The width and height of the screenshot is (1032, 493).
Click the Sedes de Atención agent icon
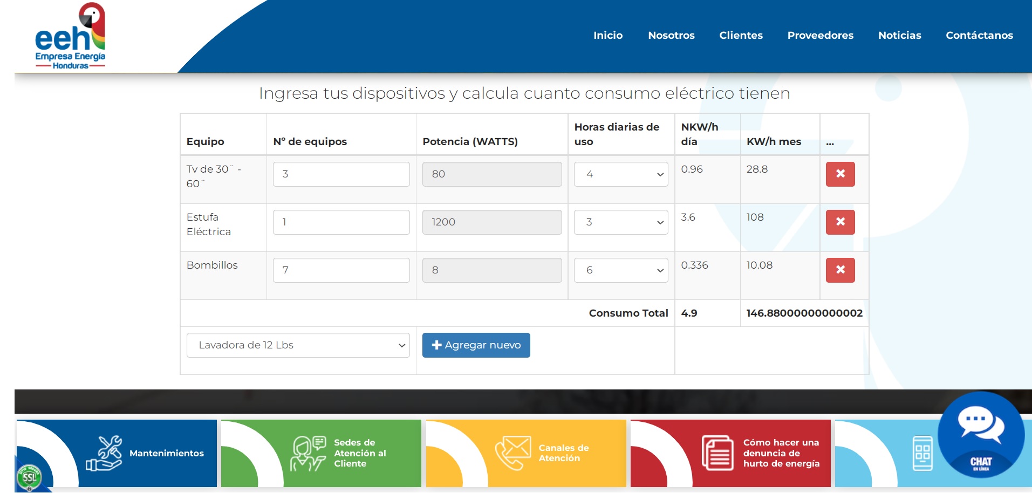pos(308,454)
